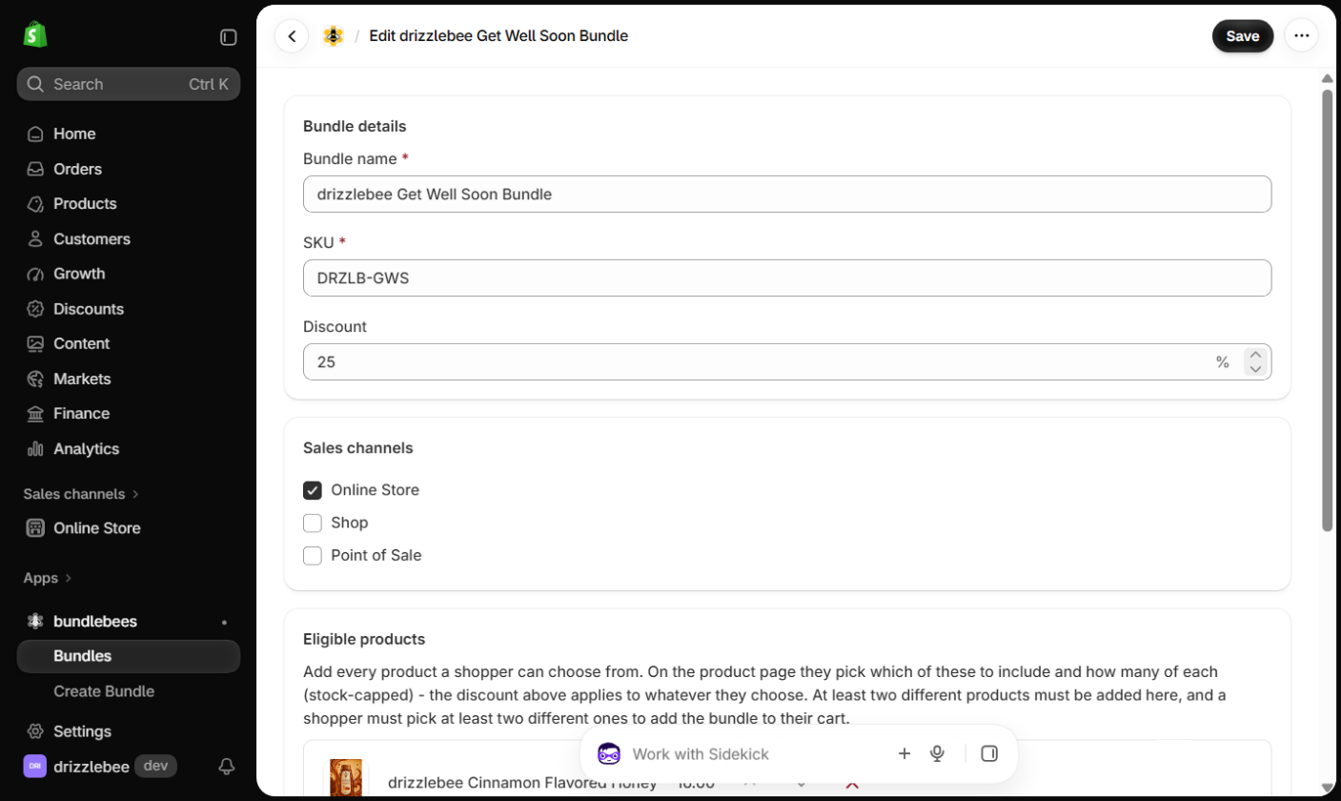1341x801 pixels.
Task: Check the Shop sales channel
Action: 313,523
